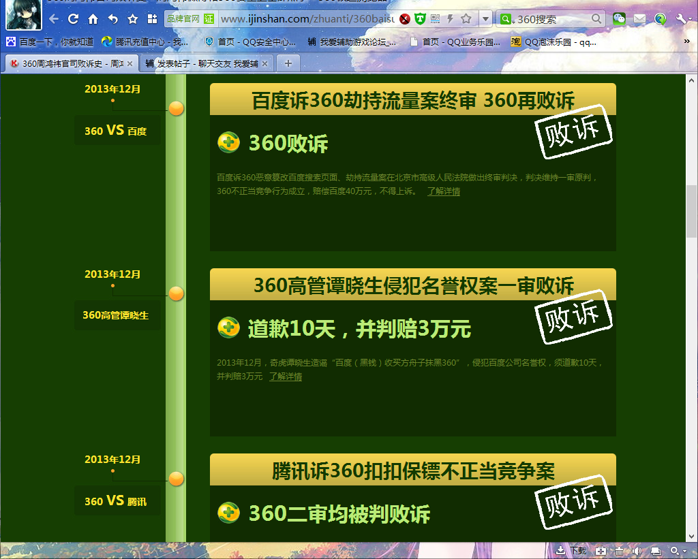
Task: Open bookmark QQ泡沫乐园
Action: click(x=553, y=42)
